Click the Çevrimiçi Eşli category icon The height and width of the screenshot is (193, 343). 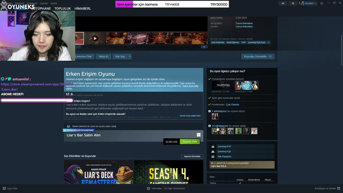(213, 151)
